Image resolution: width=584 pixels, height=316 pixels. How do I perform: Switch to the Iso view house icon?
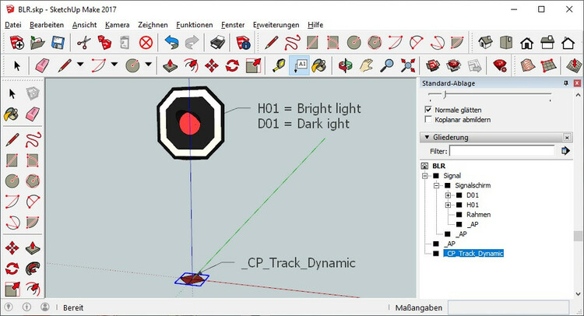485,43
